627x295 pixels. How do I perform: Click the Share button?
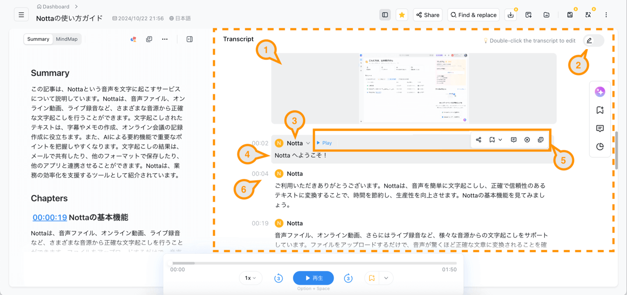click(x=428, y=15)
